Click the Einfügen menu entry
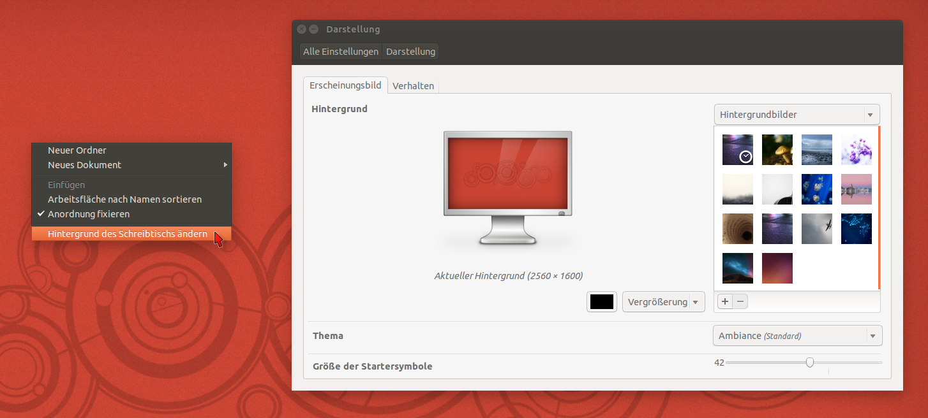Viewport: 928px width, 418px height. click(131, 185)
